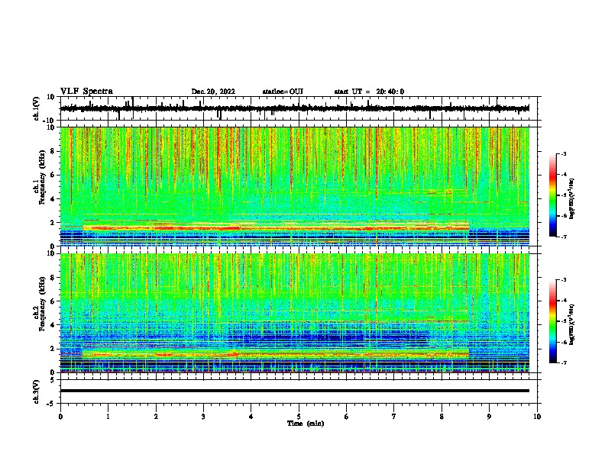This screenshot has width=605, height=467.
Task: Click the time axis end tick label "10"
Action: click(x=537, y=417)
